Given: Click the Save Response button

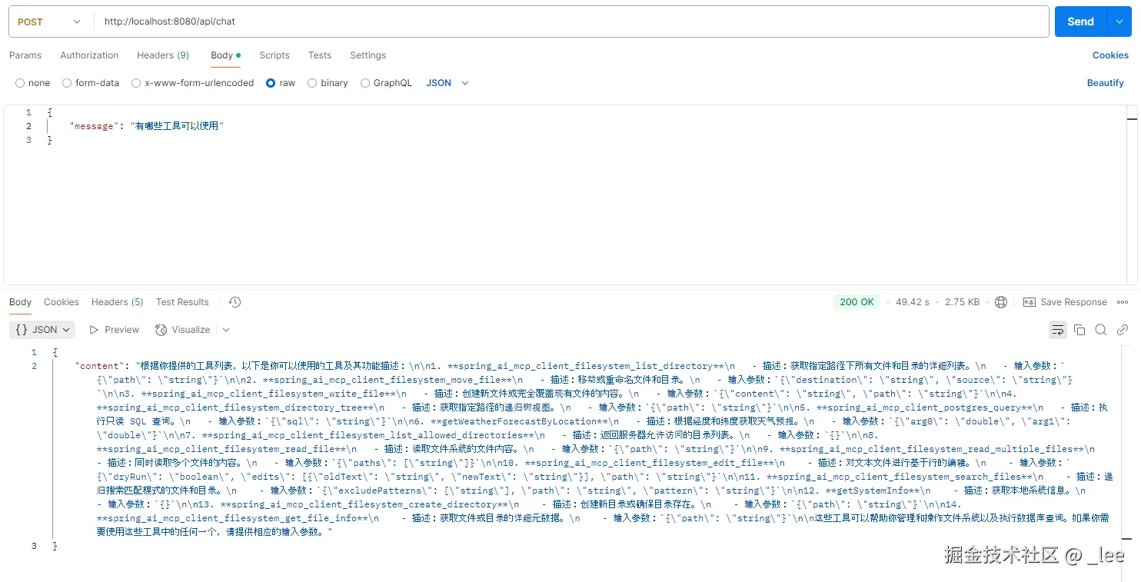Looking at the screenshot, I should [1065, 302].
